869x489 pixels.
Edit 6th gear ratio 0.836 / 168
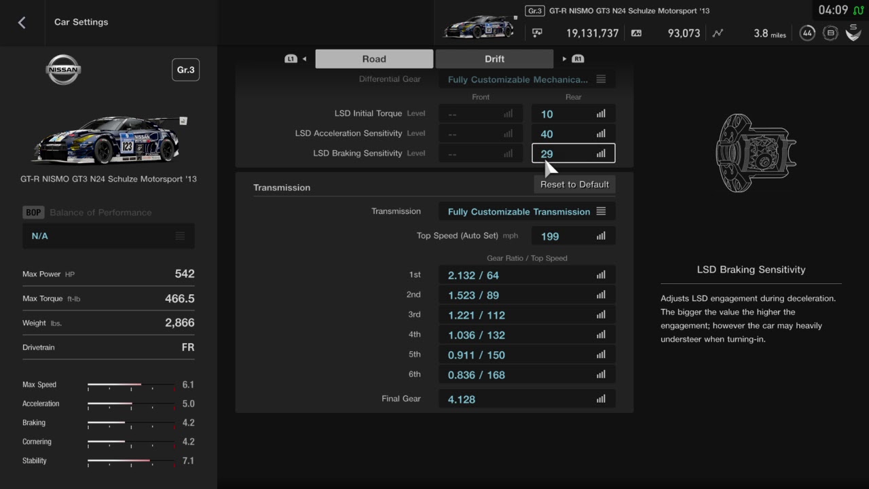pyautogui.click(x=527, y=374)
